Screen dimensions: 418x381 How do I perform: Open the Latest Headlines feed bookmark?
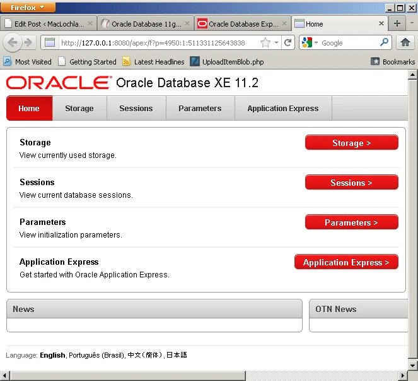[x=153, y=62]
